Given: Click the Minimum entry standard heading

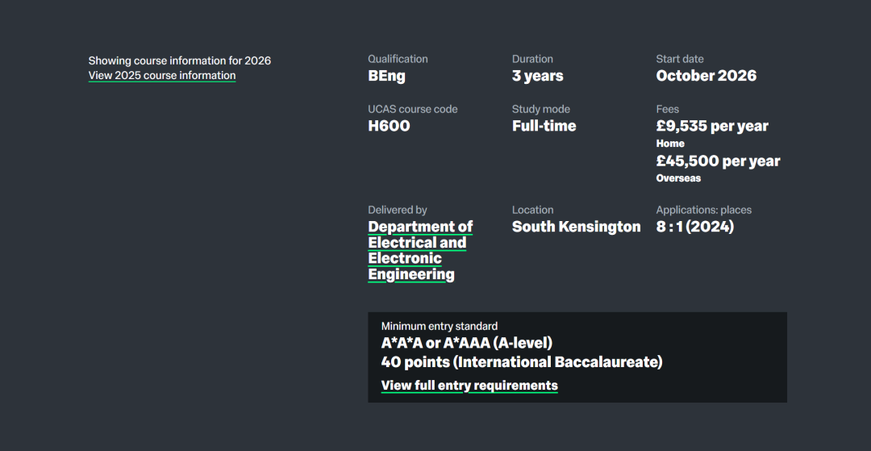Looking at the screenshot, I should (440, 326).
